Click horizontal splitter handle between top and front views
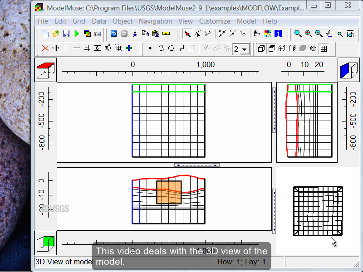This screenshot has width=363, height=272. click(197, 165)
